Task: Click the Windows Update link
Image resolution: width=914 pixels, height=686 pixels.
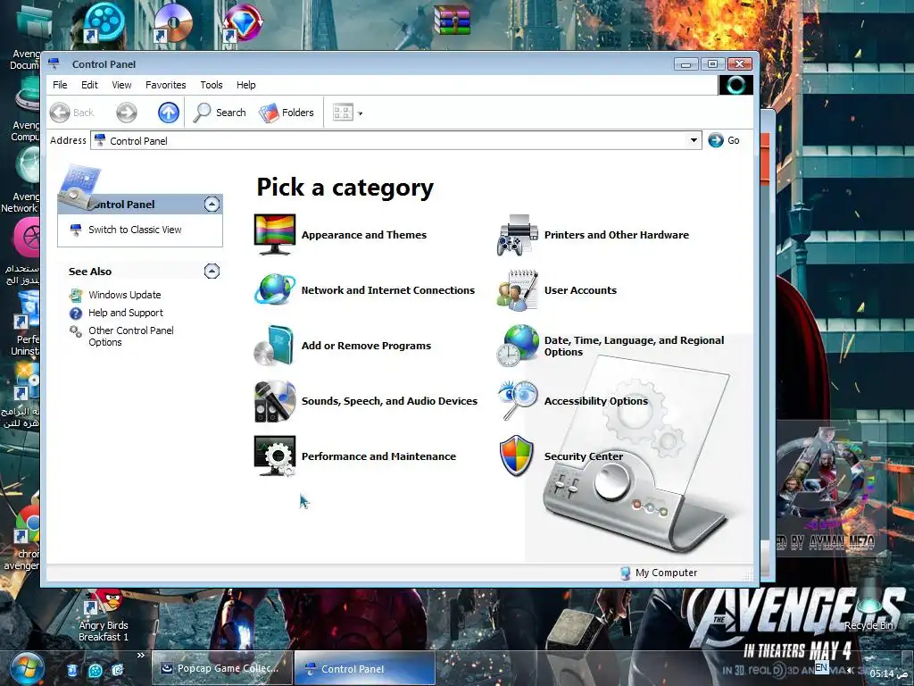Action: [125, 295]
